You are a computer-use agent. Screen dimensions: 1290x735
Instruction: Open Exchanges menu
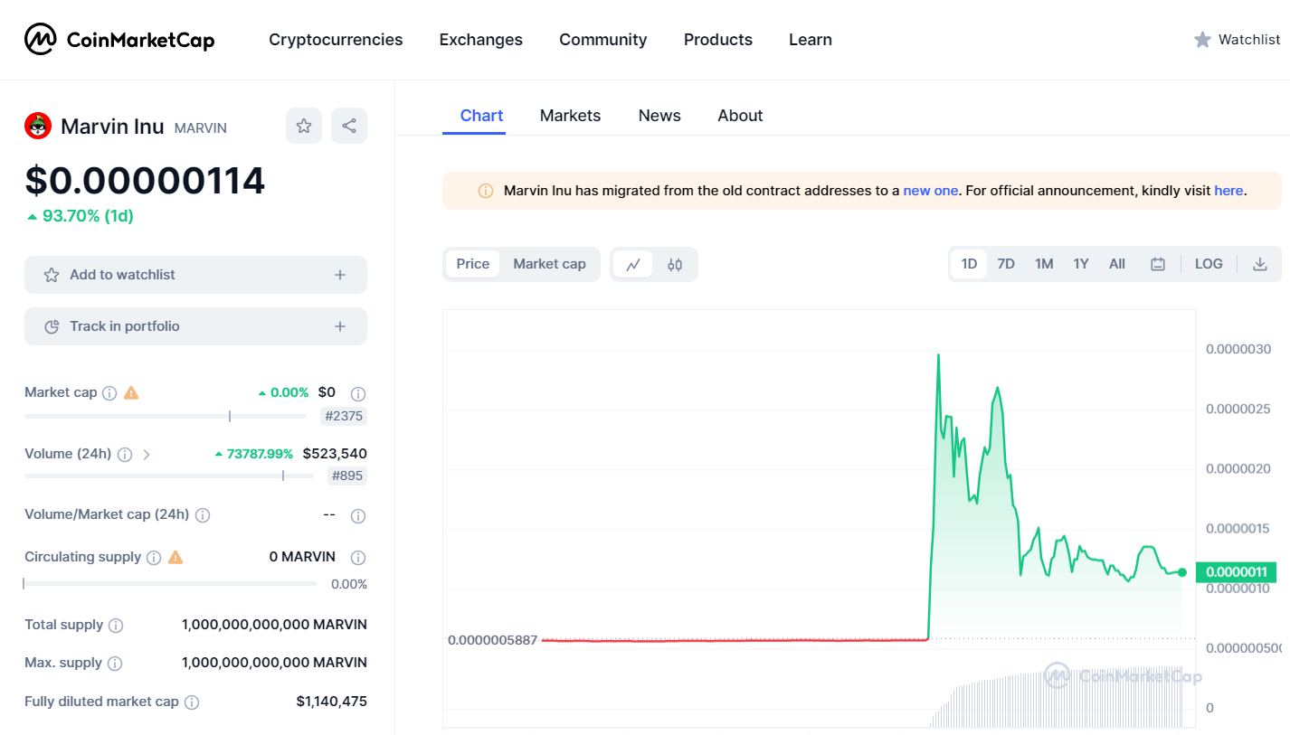coord(481,40)
